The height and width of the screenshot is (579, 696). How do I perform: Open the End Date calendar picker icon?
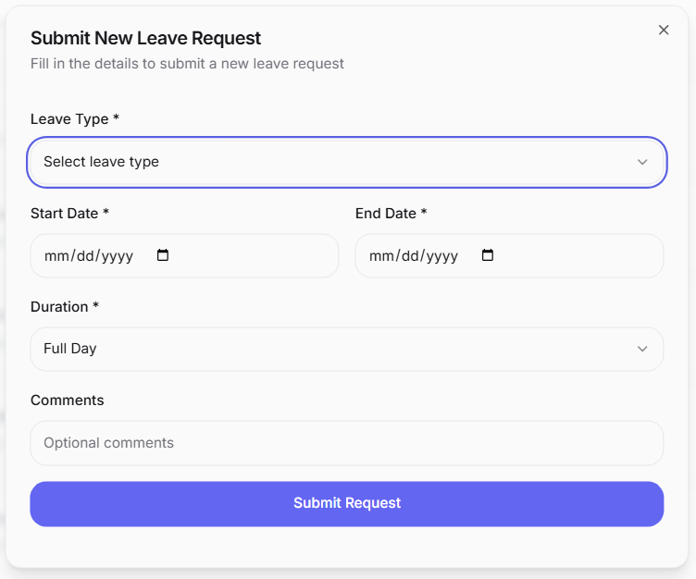(488, 255)
